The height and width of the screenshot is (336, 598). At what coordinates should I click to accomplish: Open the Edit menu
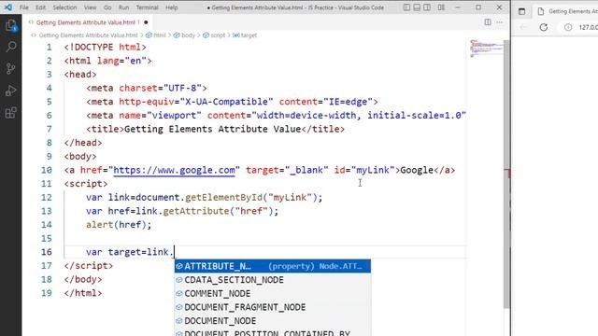click(x=40, y=7)
